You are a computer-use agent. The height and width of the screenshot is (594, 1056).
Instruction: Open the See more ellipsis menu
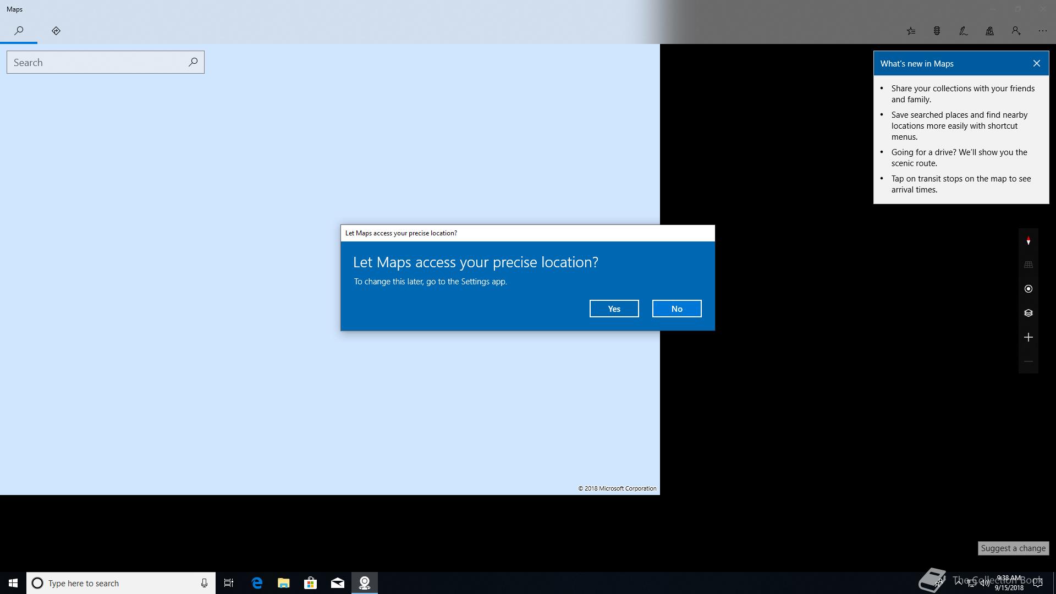[x=1042, y=31]
